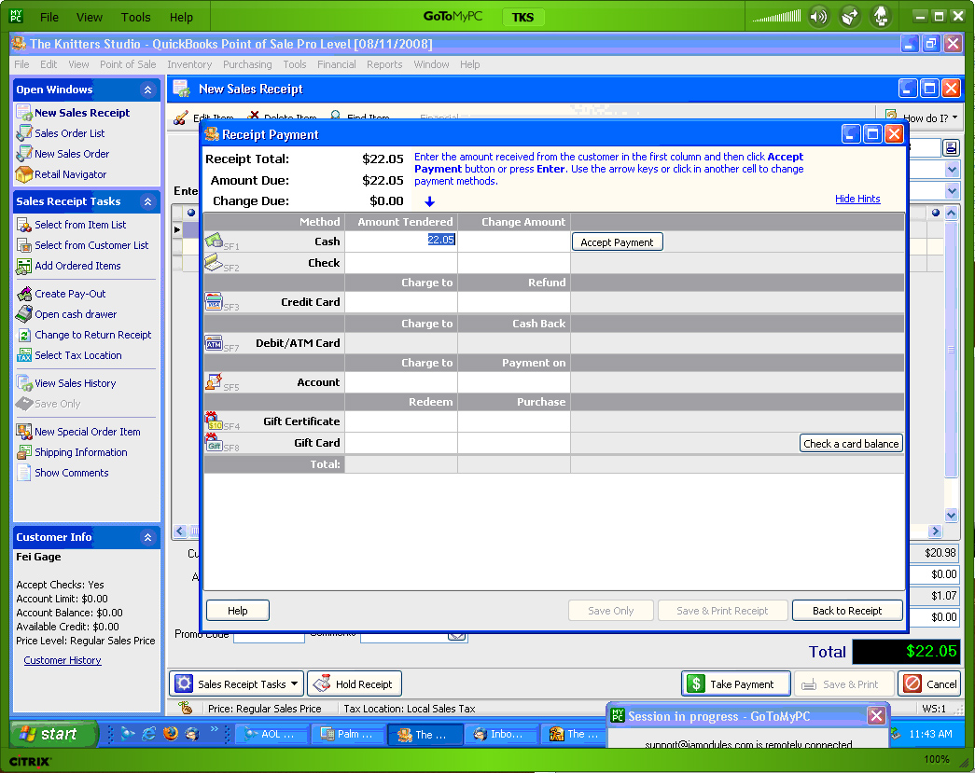
Task: Click the Credit Card Charge to cell
Action: coord(401,302)
